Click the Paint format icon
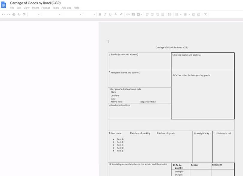 pyautogui.click(x=24, y=14)
